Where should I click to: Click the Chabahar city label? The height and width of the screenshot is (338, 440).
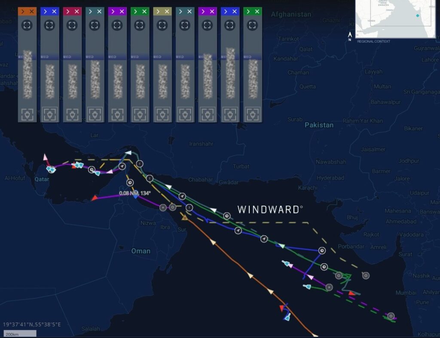pyautogui.click(x=200, y=180)
